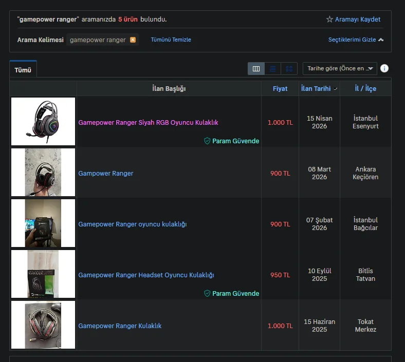
Task: Click Param Güvende badge on Headset listing
Action: point(231,293)
